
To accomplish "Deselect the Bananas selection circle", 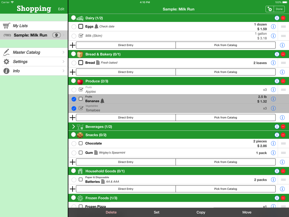I will [x=74, y=99].
